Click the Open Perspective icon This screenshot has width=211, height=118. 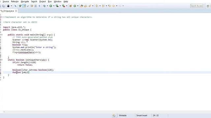(208, 6)
